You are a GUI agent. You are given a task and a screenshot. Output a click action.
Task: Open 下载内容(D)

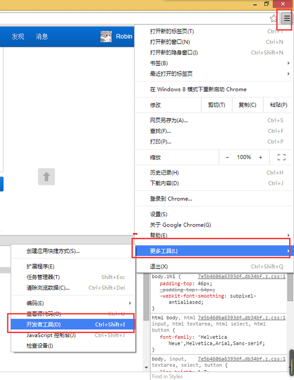[x=214, y=183]
